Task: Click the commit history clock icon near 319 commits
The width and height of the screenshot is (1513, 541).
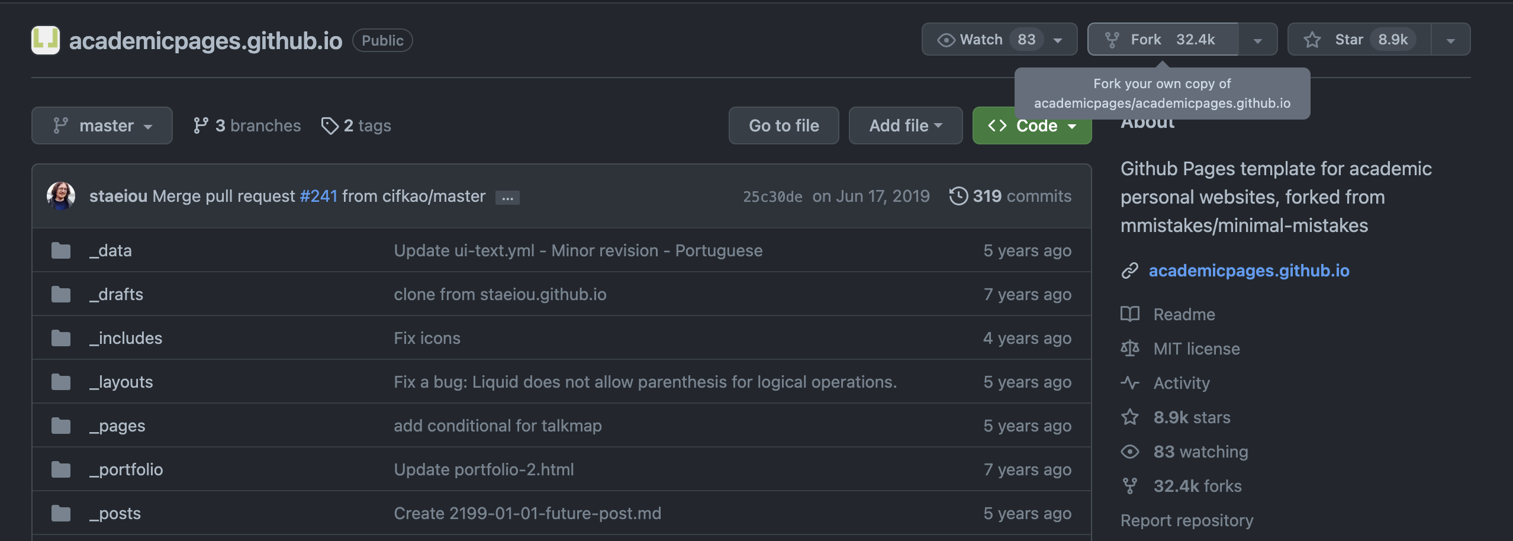Action: click(960, 196)
